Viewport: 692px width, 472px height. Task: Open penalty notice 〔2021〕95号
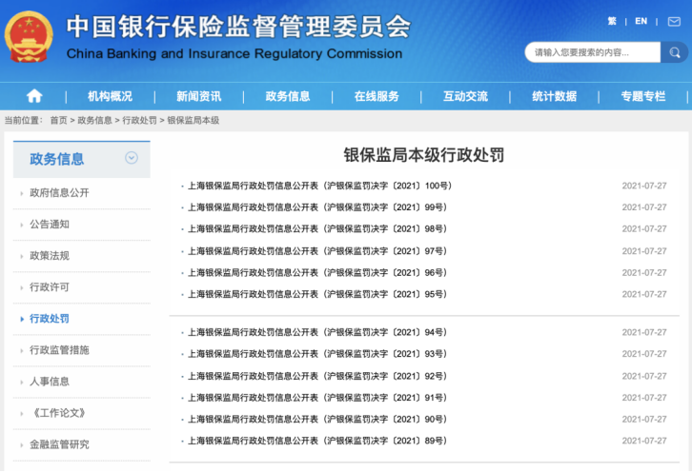[x=317, y=294]
